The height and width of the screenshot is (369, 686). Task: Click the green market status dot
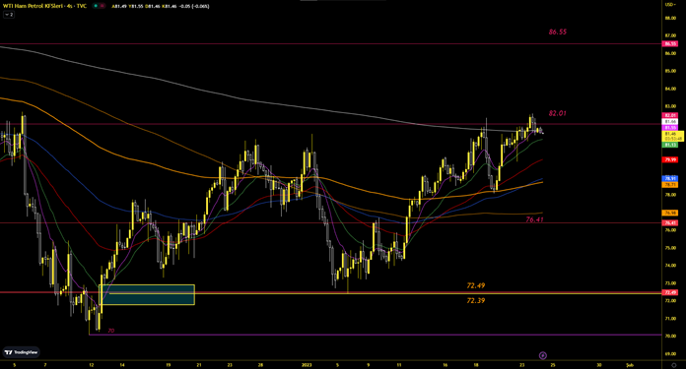[x=96, y=6]
